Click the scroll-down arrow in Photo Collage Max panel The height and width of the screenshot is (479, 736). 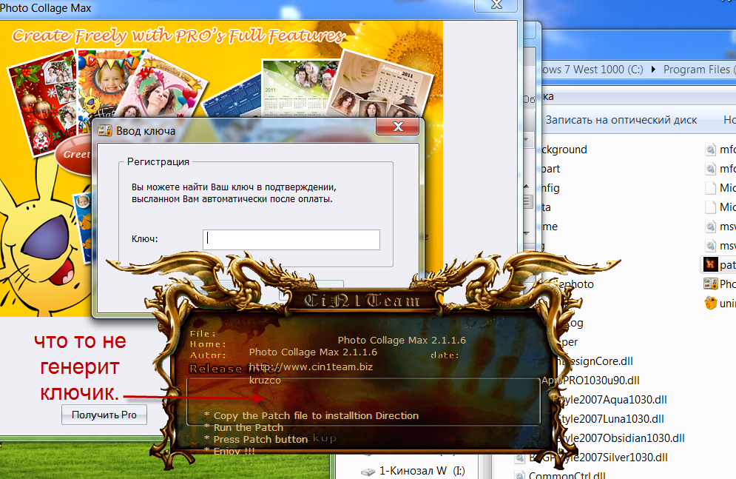[527, 233]
